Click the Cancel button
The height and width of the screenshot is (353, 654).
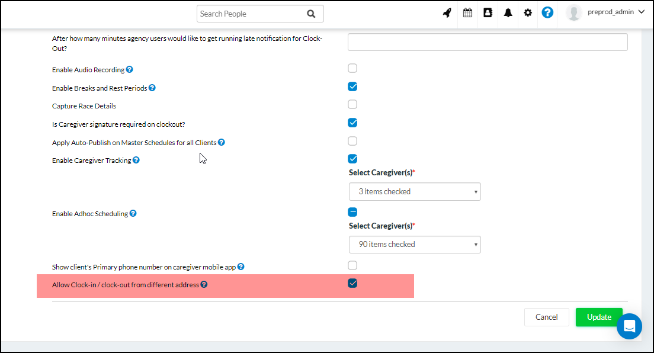click(546, 317)
